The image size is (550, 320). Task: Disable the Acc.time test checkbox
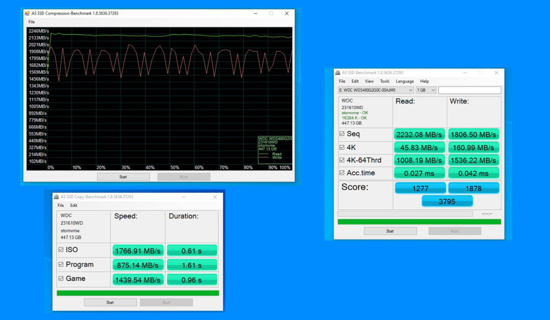point(343,173)
